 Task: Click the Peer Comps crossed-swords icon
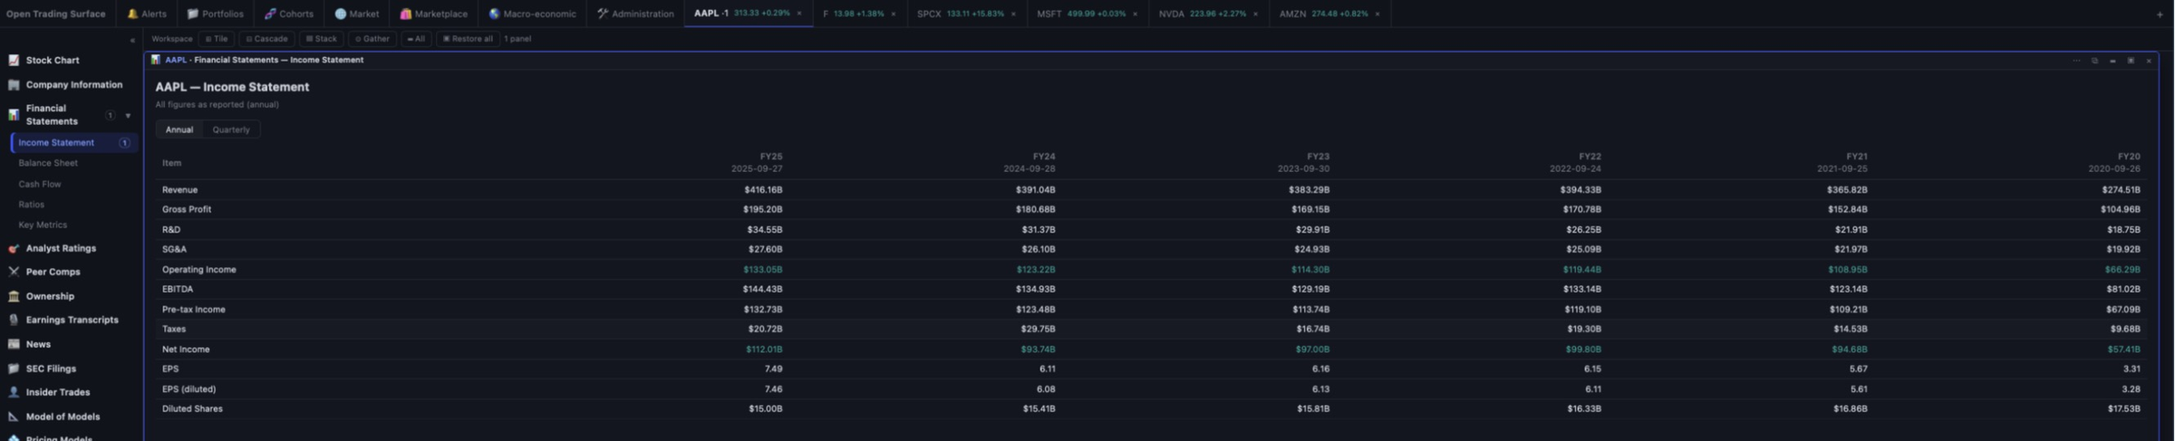tap(14, 272)
